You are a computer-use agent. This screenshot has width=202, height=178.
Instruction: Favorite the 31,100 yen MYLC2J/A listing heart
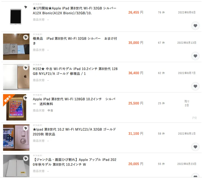point(195,147)
